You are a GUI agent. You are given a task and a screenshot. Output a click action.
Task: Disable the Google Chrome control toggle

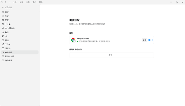click(150, 40)
